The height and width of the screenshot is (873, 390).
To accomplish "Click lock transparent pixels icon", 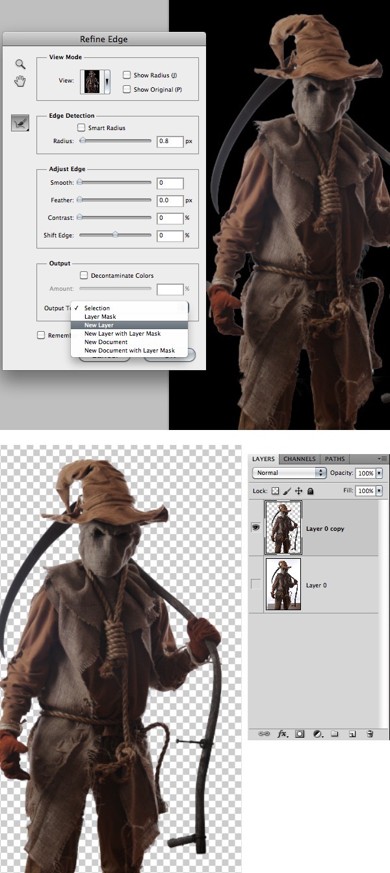I will tap(274, 491).
